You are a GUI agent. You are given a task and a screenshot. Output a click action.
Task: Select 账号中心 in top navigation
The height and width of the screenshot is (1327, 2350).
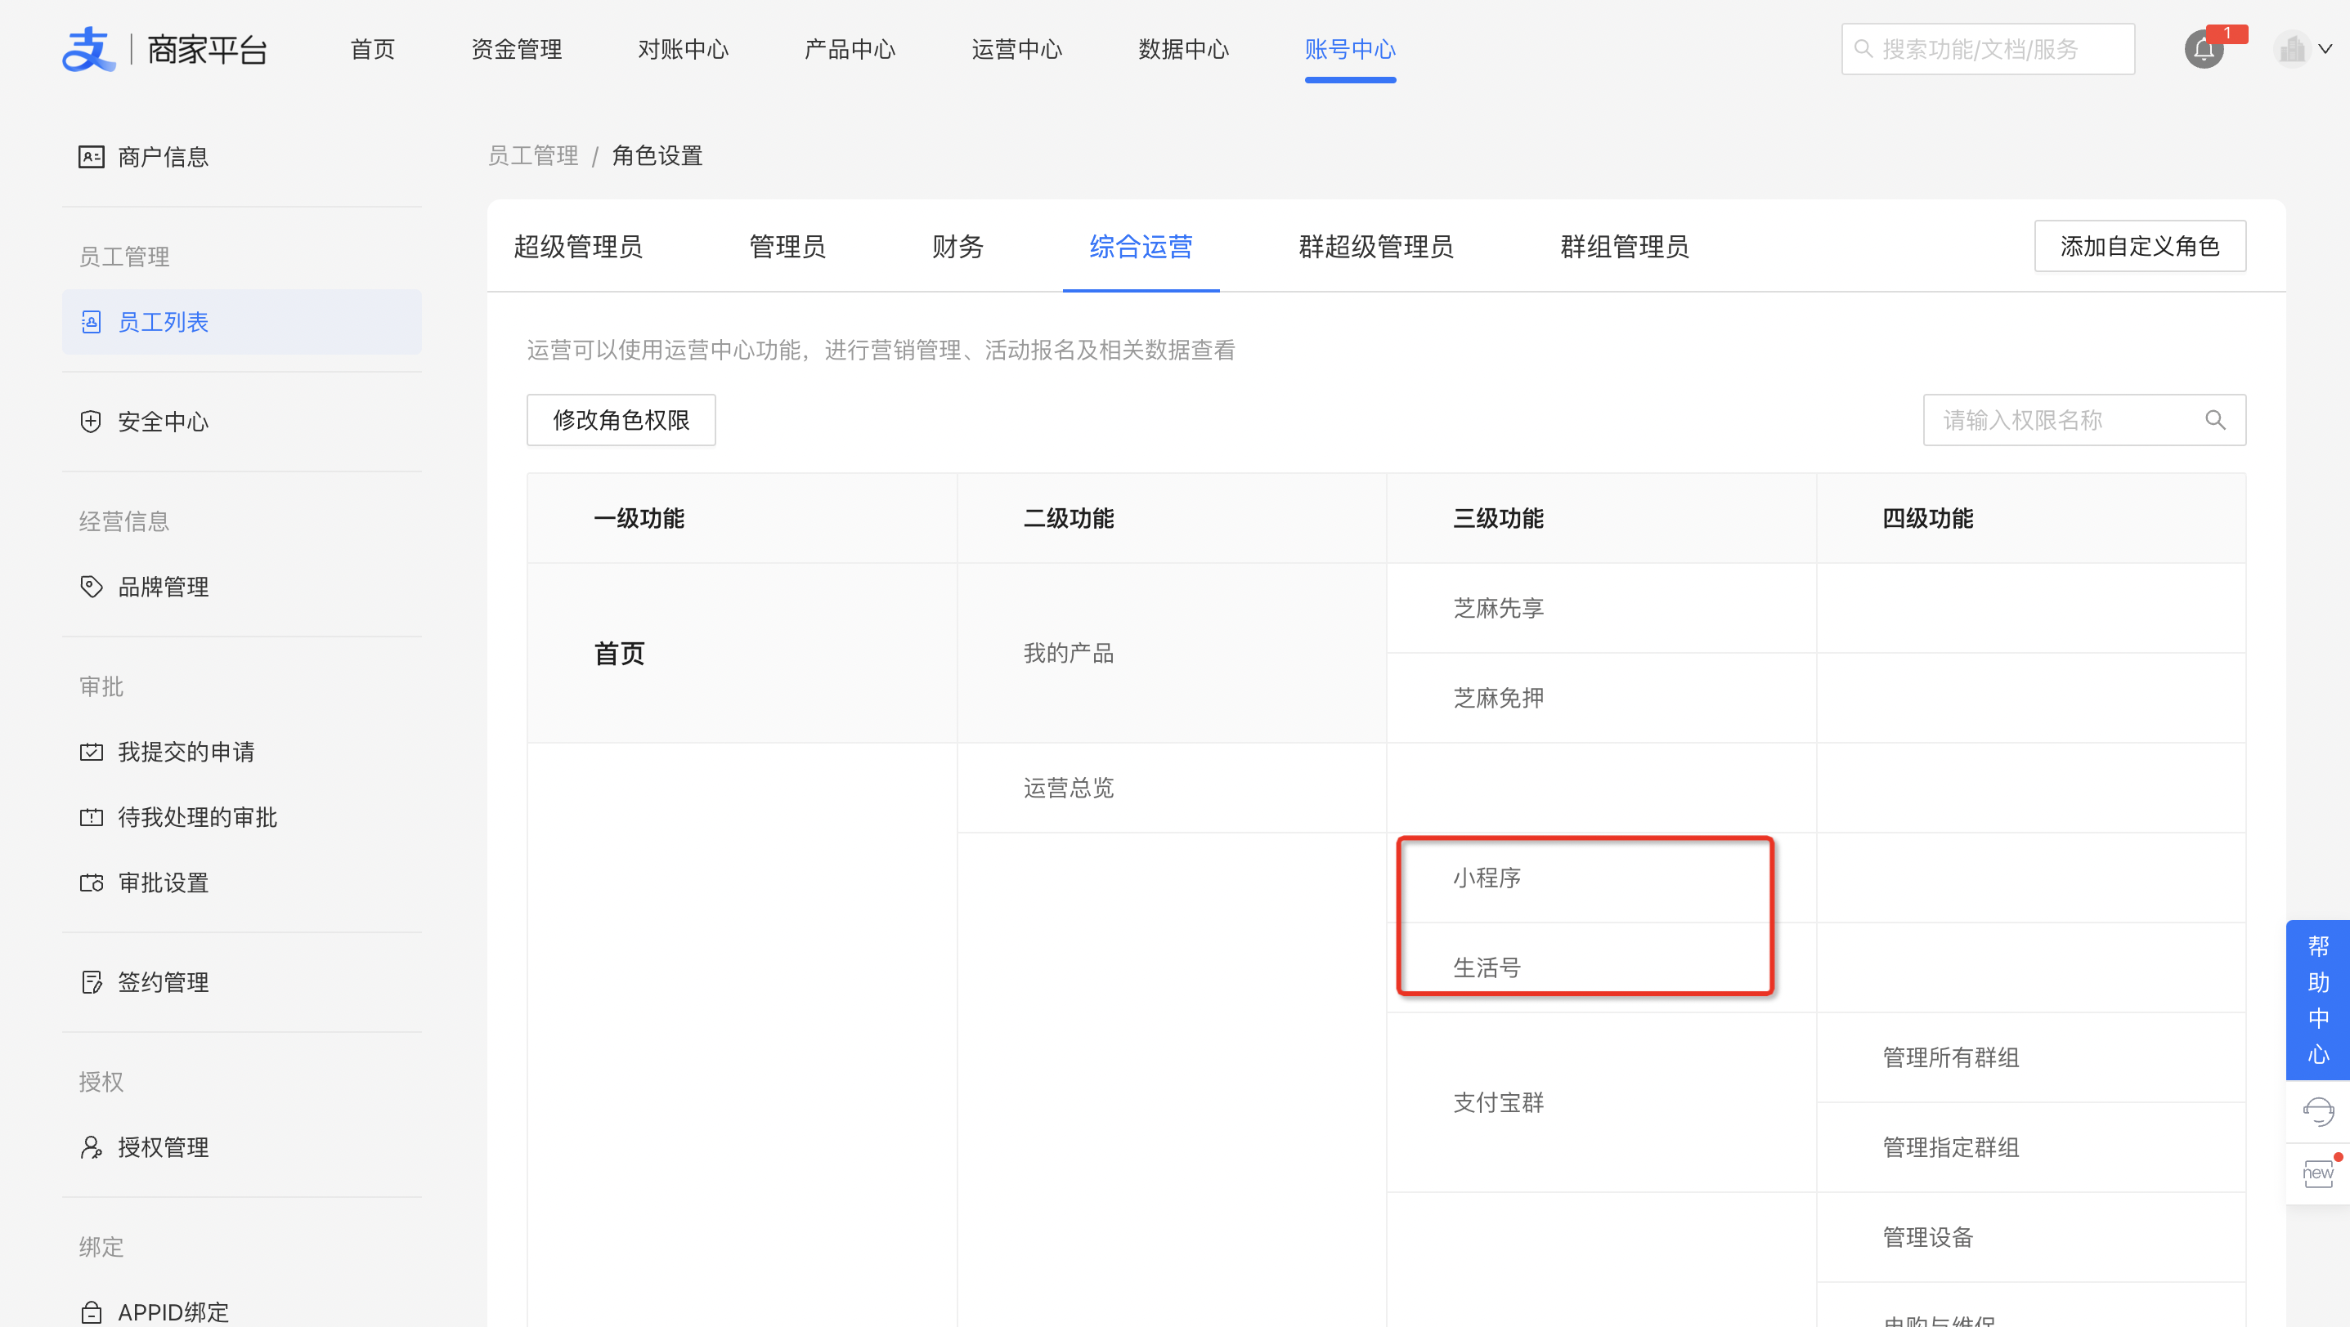1350,49
